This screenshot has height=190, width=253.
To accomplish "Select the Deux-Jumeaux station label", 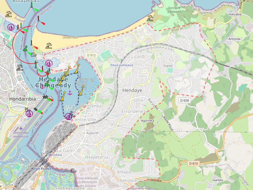I will [122, 65].
